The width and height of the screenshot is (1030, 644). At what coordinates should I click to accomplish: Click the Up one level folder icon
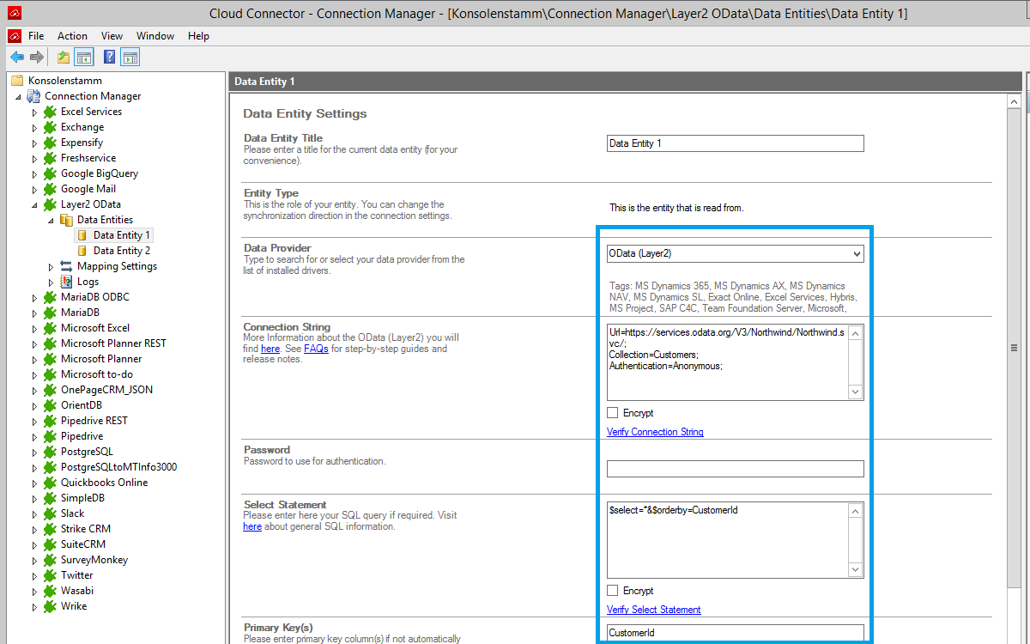tap(64, 58)
